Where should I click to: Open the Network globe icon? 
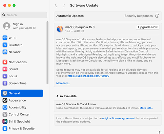click(x=5, y=52)
